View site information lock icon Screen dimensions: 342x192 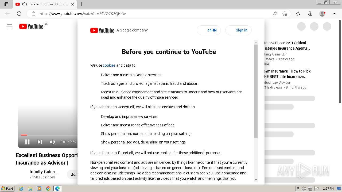34,14
